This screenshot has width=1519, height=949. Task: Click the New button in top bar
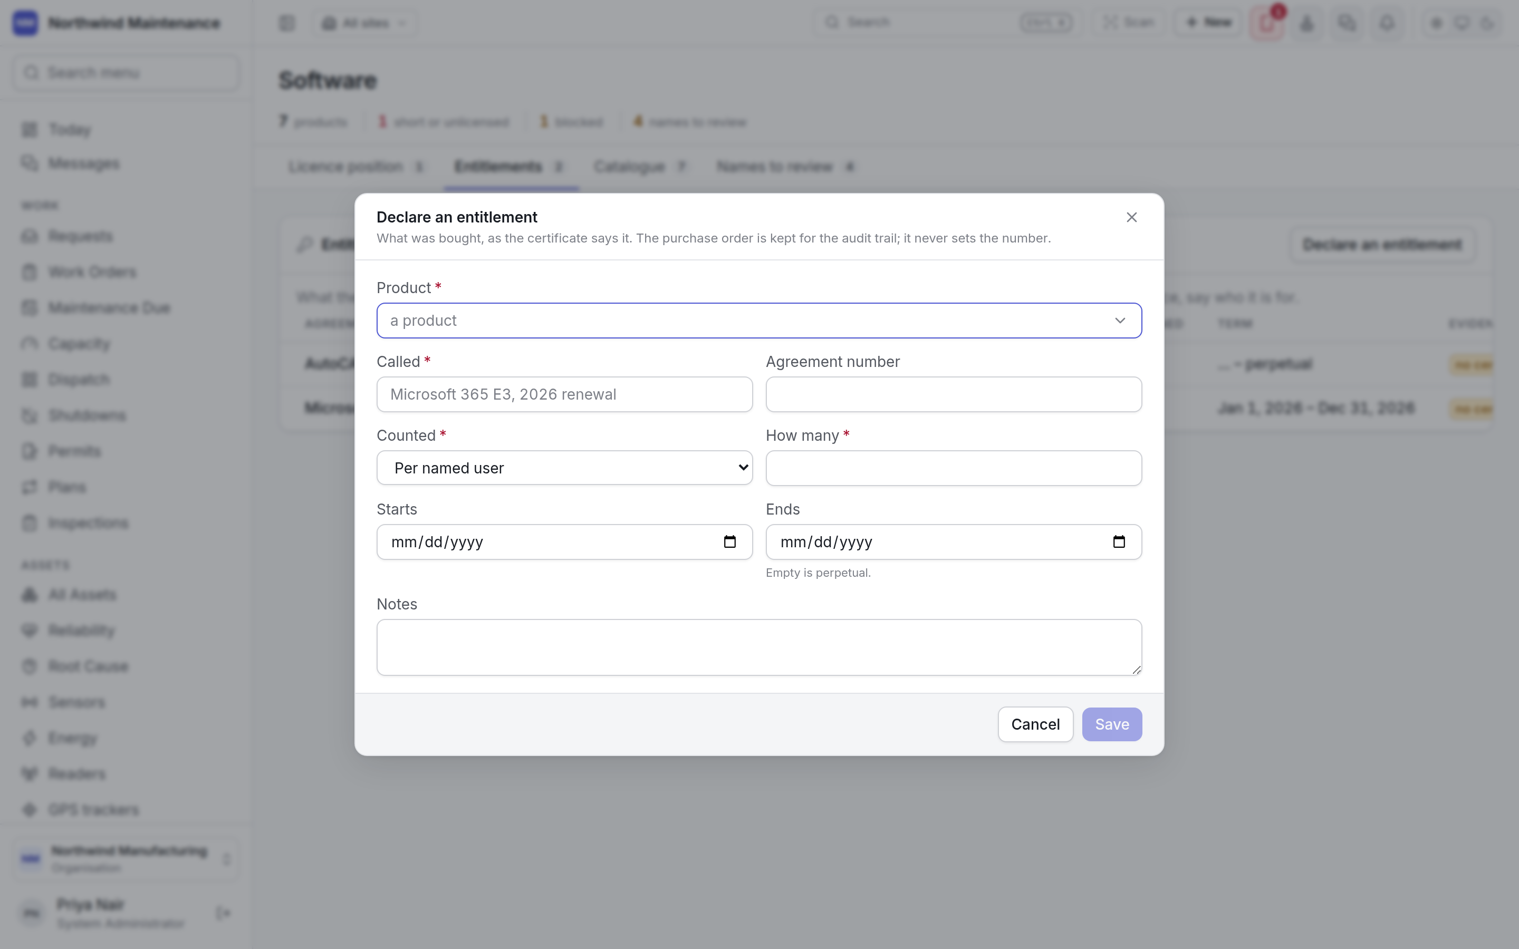click(1208, 23)
